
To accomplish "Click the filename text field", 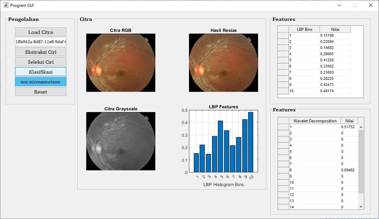I will [41, 42].
